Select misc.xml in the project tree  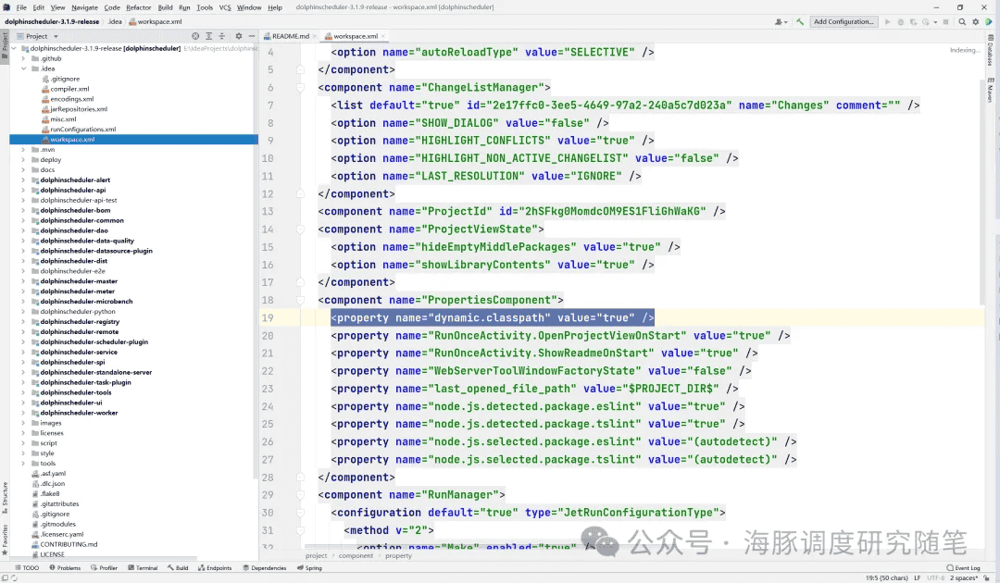click(x=63, y=119)
